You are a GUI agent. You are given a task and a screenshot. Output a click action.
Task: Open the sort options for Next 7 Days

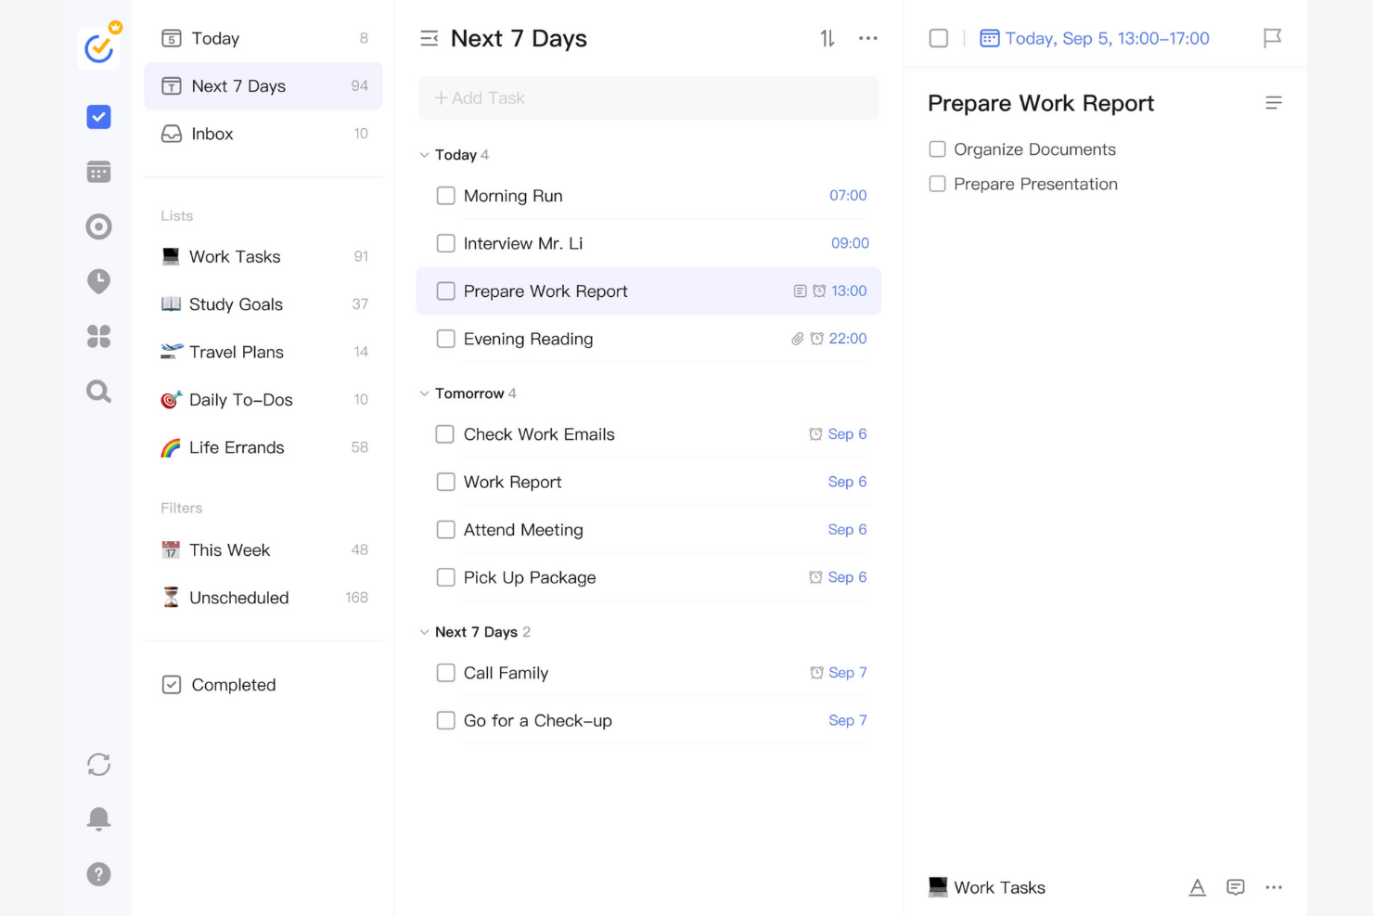pos(825,38)
